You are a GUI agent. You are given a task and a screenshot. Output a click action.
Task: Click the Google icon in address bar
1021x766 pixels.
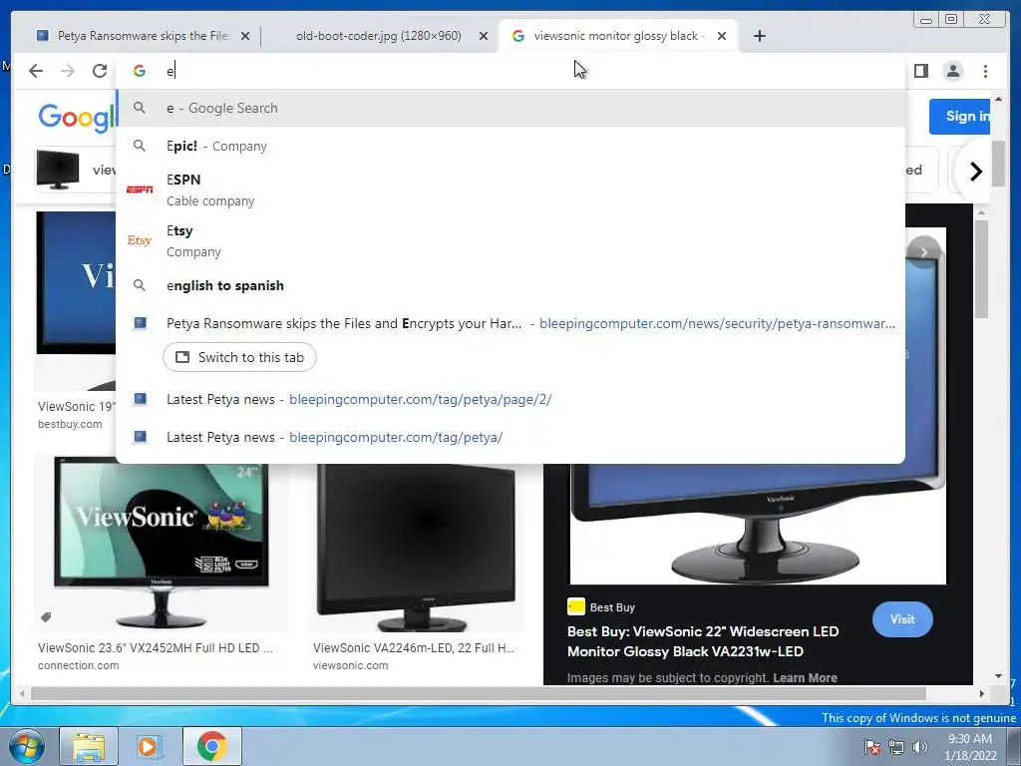pos(140,71)
